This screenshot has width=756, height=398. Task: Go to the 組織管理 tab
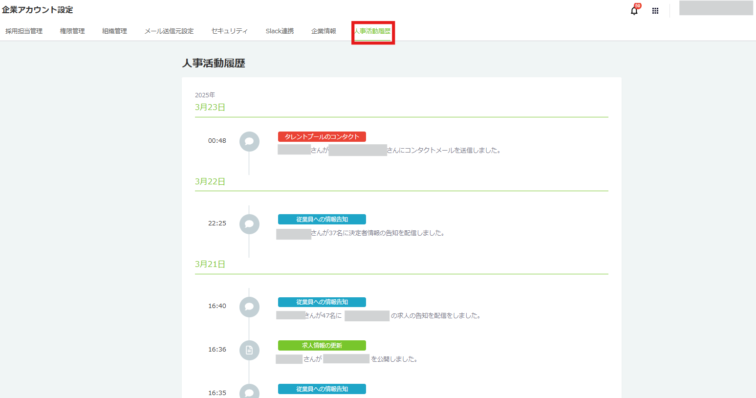114,31
